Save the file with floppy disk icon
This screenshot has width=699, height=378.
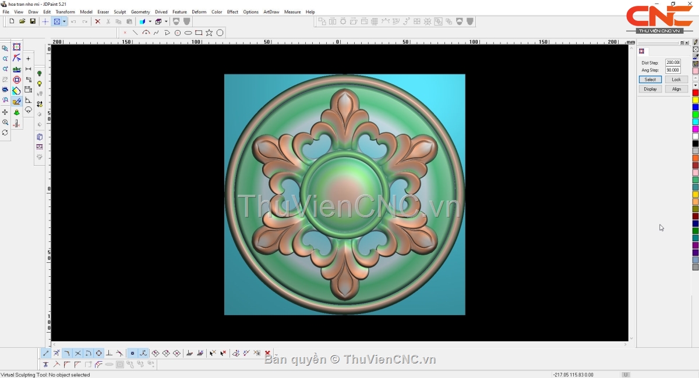click(33, 22)
